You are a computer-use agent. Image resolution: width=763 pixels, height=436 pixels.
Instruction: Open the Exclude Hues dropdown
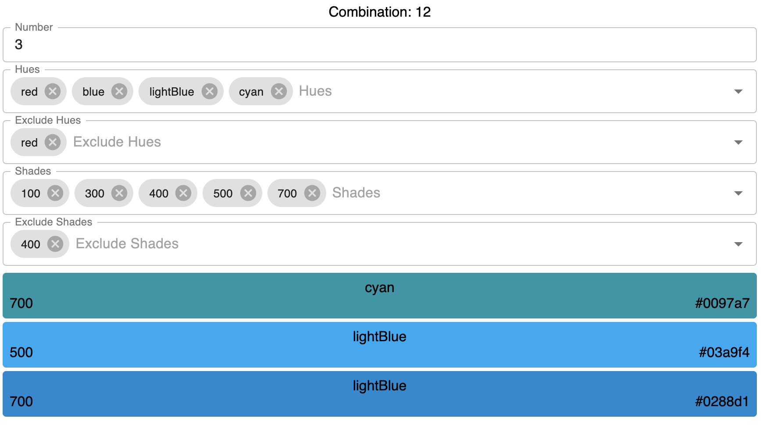coord(738,142)
